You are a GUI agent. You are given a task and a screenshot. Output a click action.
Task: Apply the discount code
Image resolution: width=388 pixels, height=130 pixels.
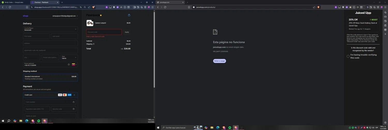click(127, 32)
